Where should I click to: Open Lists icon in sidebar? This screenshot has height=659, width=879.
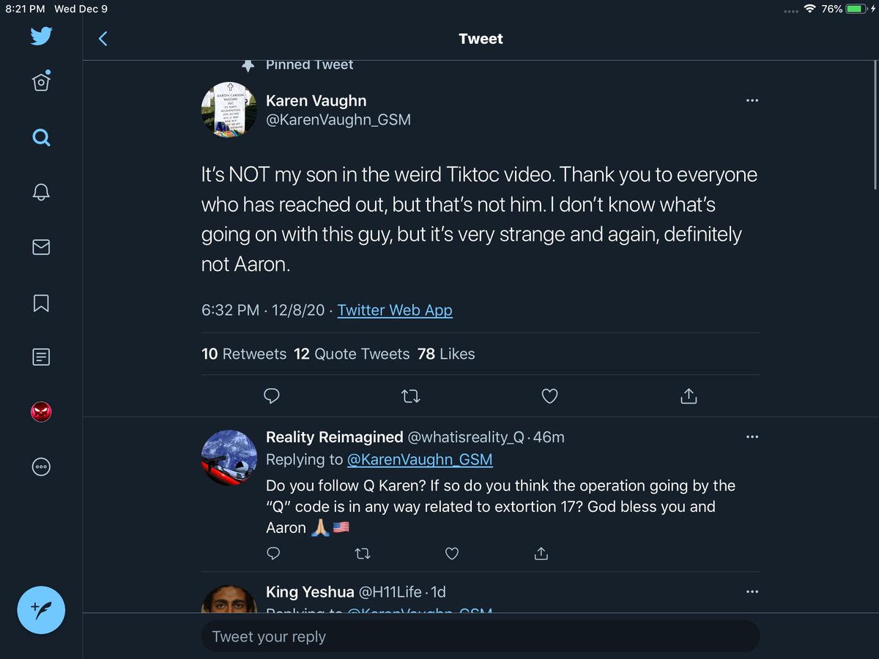[41, 357]
